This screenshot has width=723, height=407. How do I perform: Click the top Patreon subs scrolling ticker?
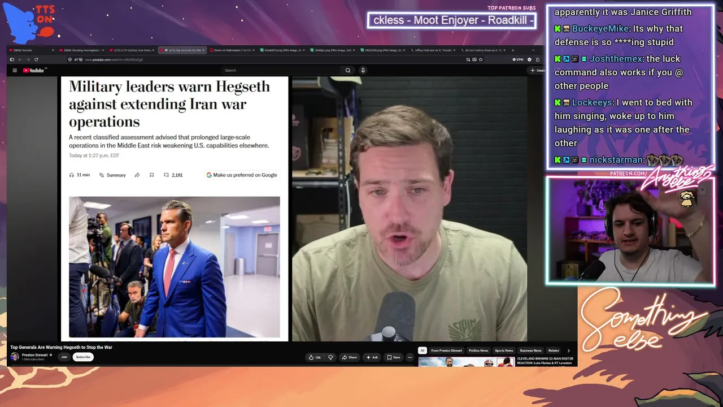pyautogui.click(x=451, y=20)
